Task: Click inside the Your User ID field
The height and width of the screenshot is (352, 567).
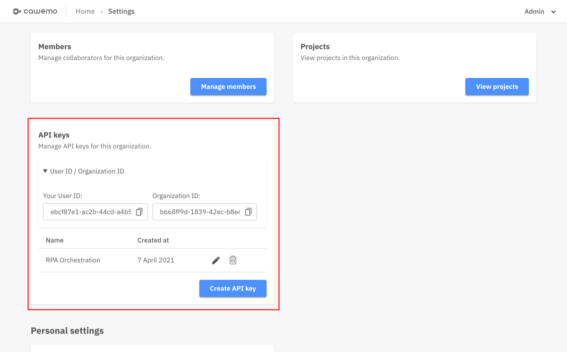Action: (90, 212)
